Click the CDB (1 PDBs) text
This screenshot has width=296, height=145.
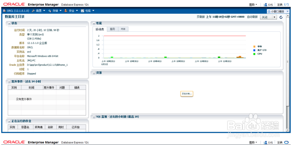pos(34,39)
